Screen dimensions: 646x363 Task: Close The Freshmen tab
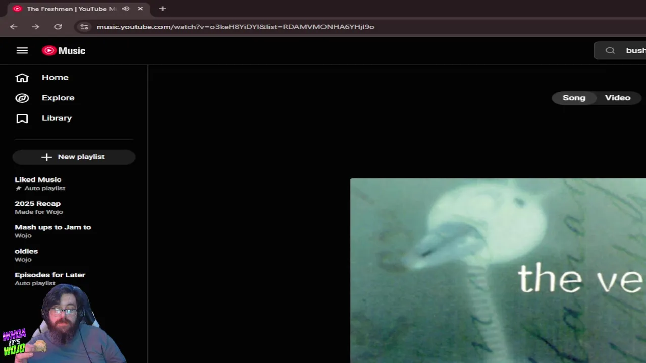[x=140, y=9]
